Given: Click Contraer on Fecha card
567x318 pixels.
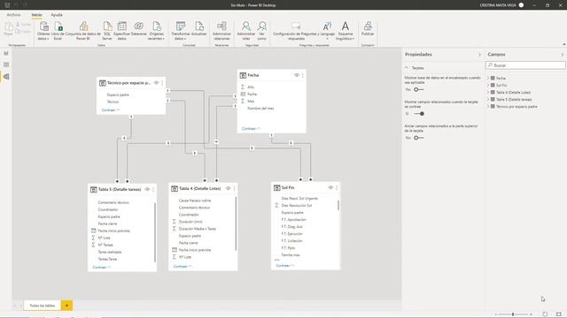Looking at the screenshot, I should pyautogui.click(x=251, y=129).
